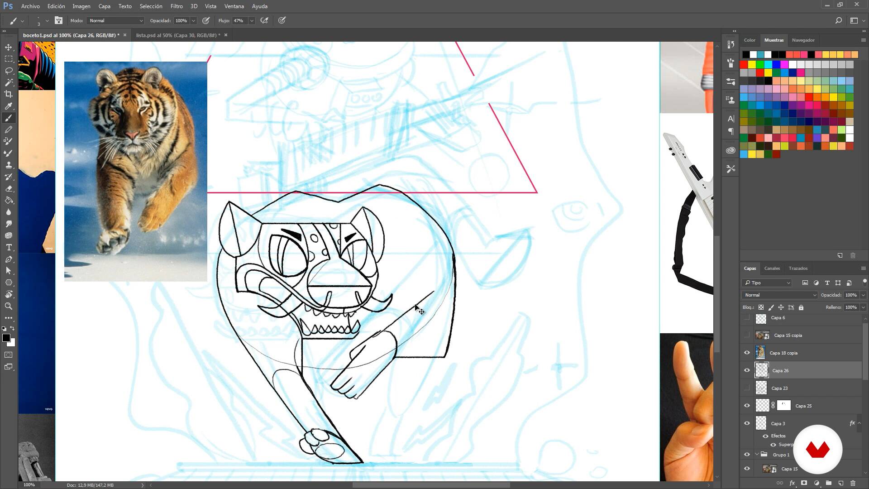
Task: Open the layer filter Tipo dropdown
Action: [767, 283]
